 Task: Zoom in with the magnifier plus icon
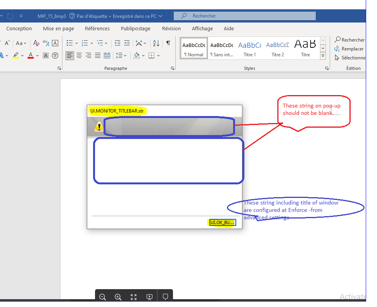(x=118, y=297)
